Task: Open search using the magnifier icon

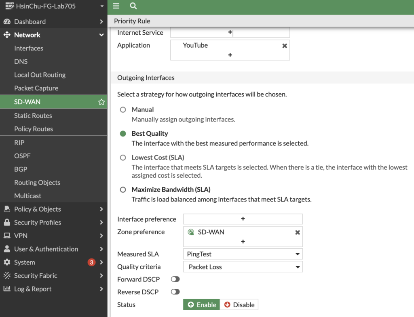Action: click(x=133, y=6)
